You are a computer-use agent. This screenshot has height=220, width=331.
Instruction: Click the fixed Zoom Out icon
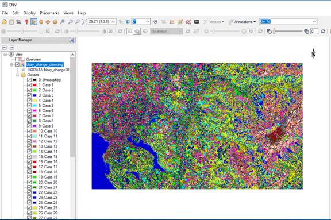[x=78, y=21]
